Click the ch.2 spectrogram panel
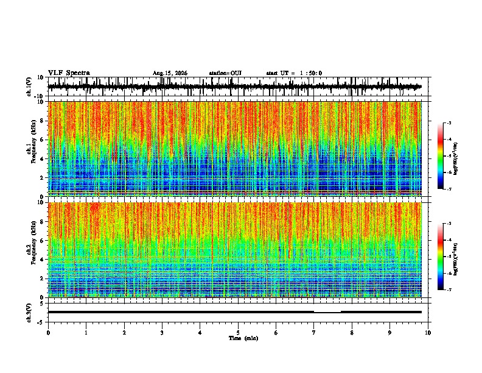The image size is (482, 373). 235,250
